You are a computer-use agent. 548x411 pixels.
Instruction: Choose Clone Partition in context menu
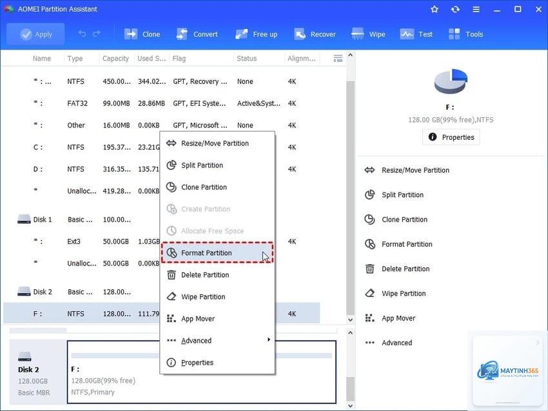pos(217,187)
